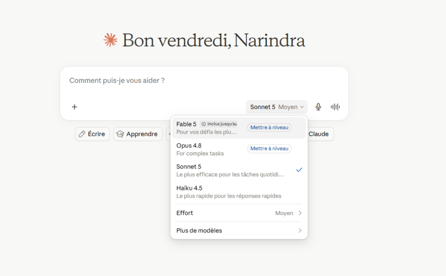The width and height of the screenshot is (446, 276).
Task: Expand the Effort submenu chevron
Action: [300, 213]
